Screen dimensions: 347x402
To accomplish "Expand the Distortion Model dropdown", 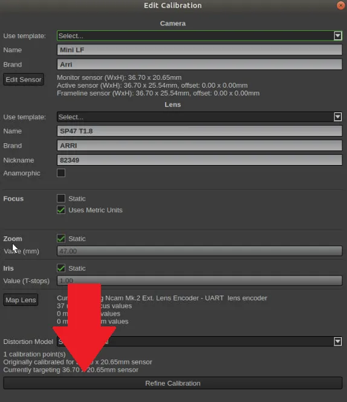I will click(337, 342).
